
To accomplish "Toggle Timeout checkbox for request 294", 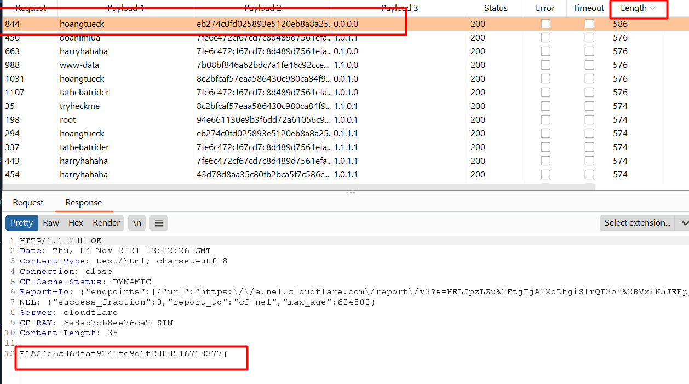I will pyautogui.click(x=589, y=134).
